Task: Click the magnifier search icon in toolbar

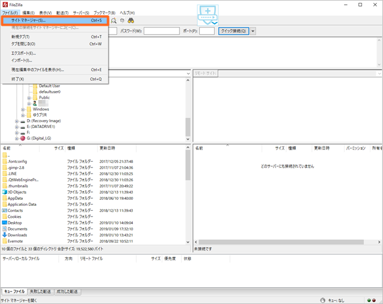Action: [114, 20]
